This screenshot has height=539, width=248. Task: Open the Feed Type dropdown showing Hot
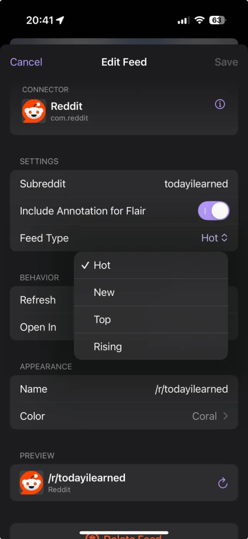[214, 238]
